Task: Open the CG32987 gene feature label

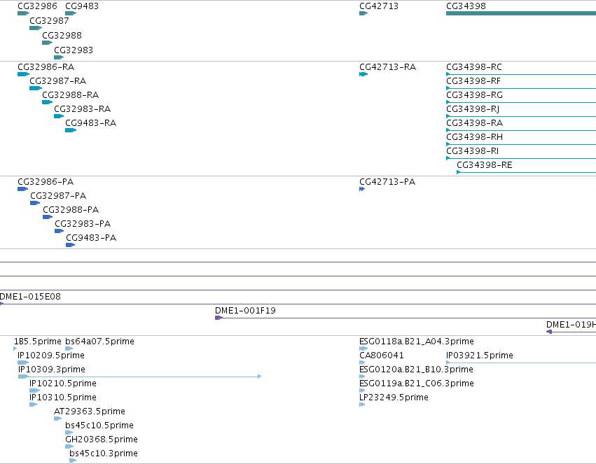Action: click(x=50, y=21)
